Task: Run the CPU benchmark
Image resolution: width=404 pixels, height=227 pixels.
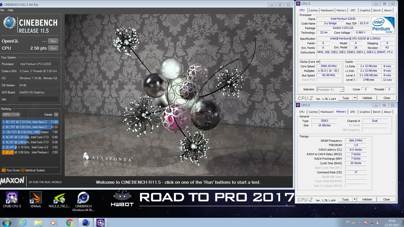Action: pyautogui.click(x=53, y=48)
